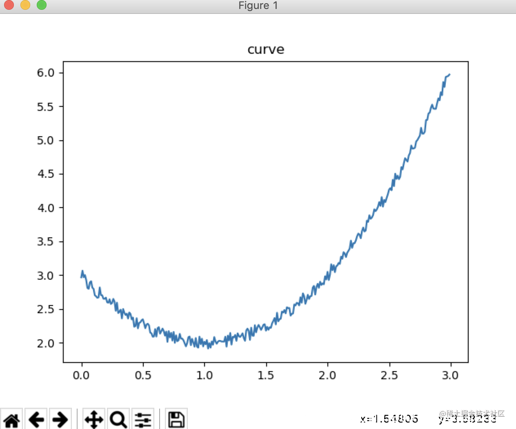516x429 pixels.
Task: Click the yellow minimize traffic light button
Action: 25,6
